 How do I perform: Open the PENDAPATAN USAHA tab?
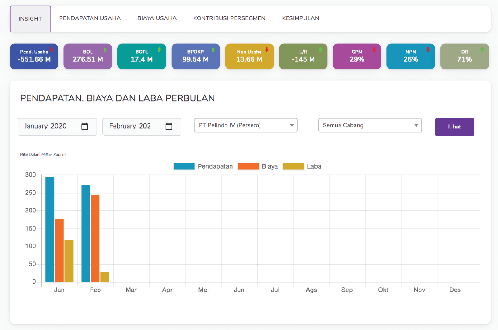point(90,18)
